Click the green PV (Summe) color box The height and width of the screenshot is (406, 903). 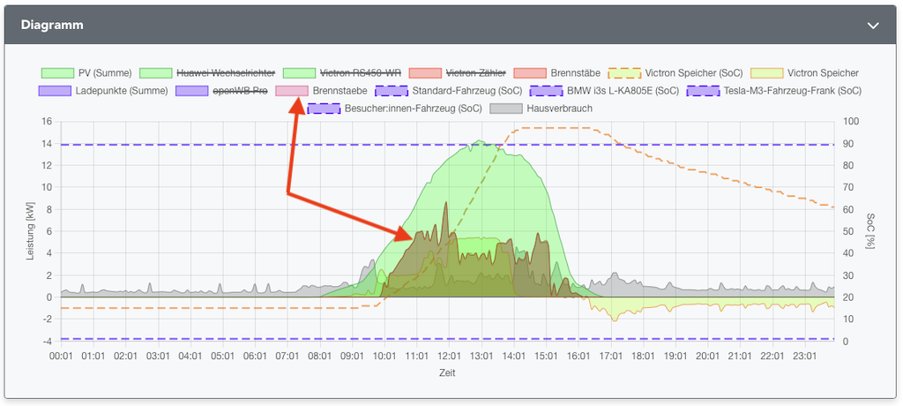tap(57, 73)
